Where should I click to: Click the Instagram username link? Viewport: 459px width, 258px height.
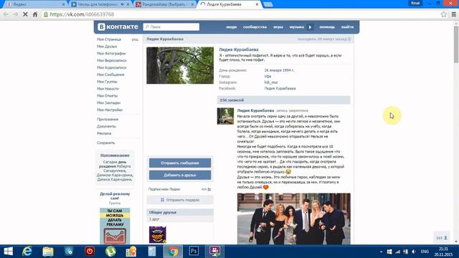[271, 82]
